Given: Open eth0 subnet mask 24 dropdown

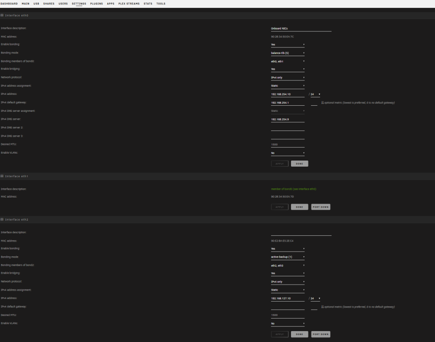Looking at the screenshot, I should tap(315, 94).
